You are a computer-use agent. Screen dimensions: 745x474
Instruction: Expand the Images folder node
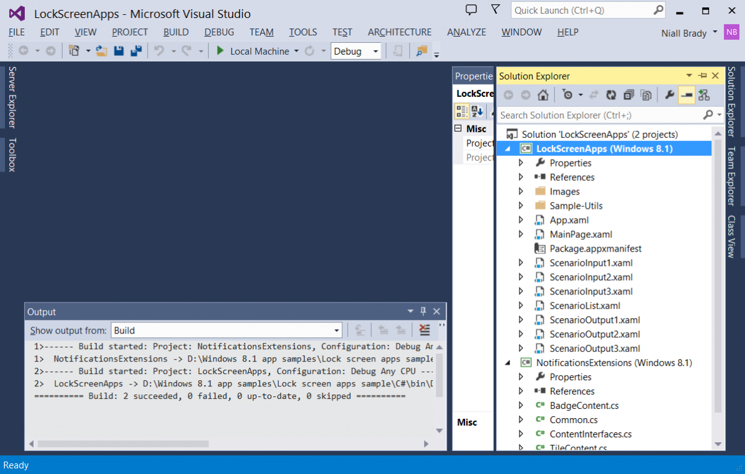[521, 191]
